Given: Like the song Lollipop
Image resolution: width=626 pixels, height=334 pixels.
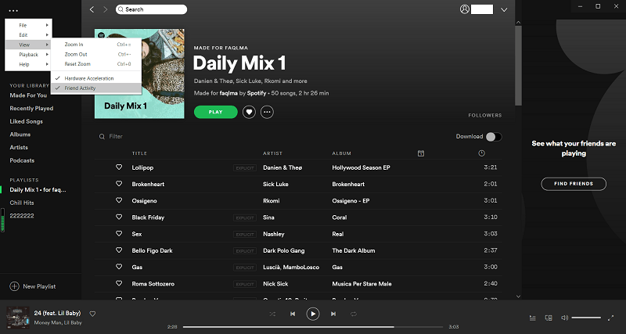Looking at the screenshot, I should point(119,167).
